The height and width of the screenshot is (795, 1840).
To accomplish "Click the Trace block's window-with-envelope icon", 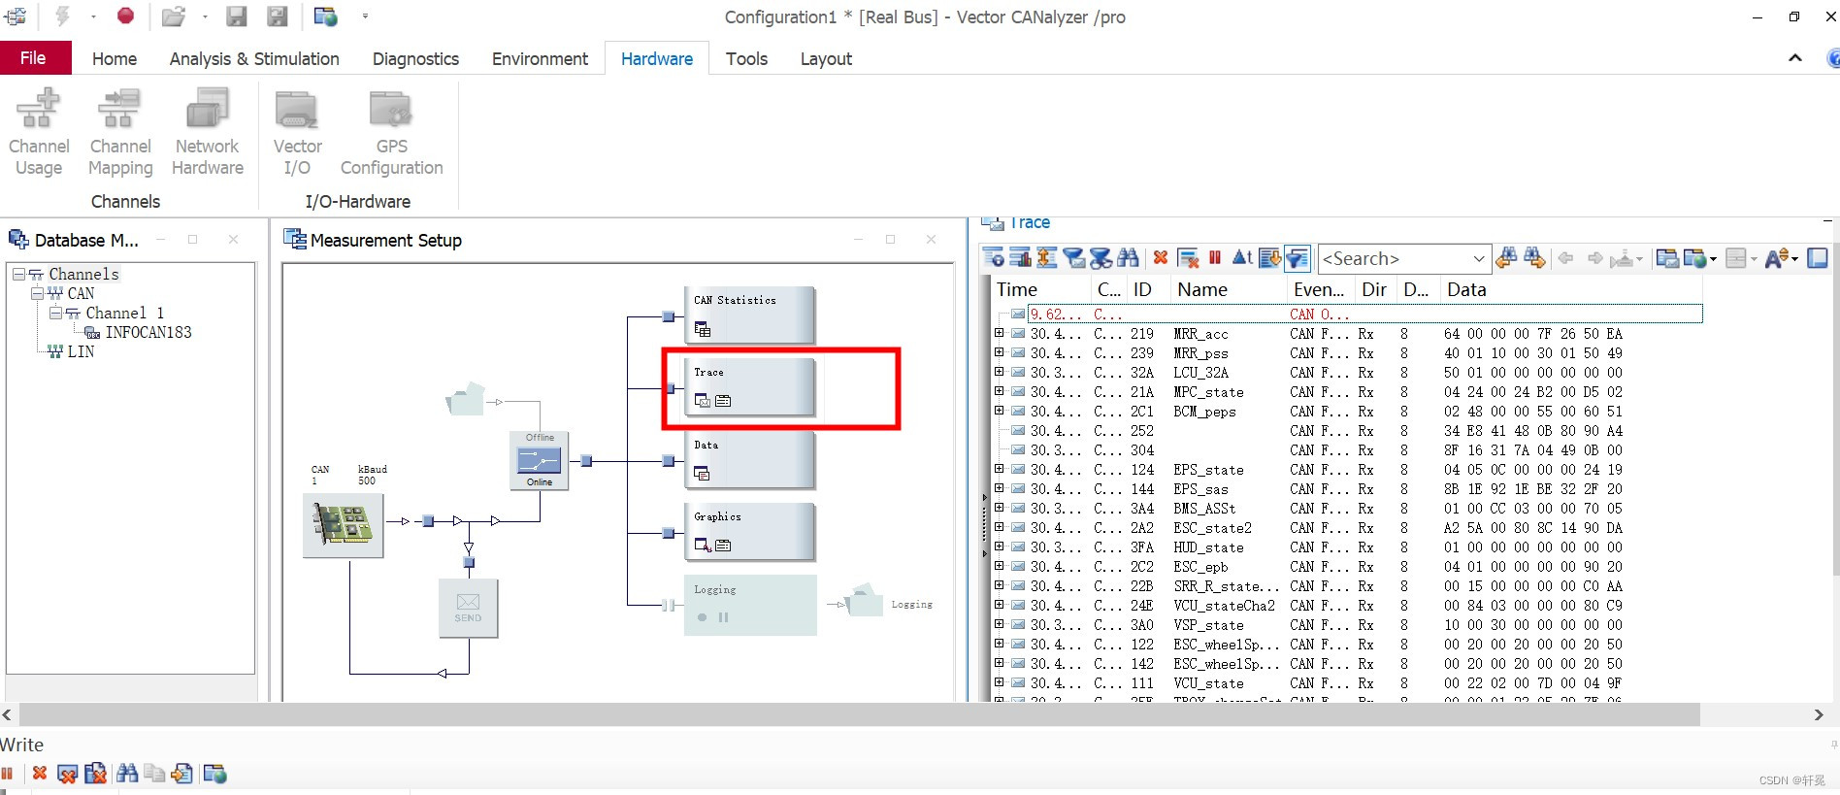I will pos(703,400).
